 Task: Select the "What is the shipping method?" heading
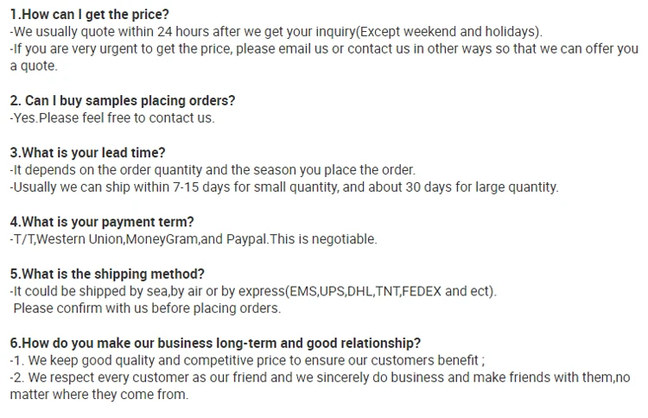point(107,274)
